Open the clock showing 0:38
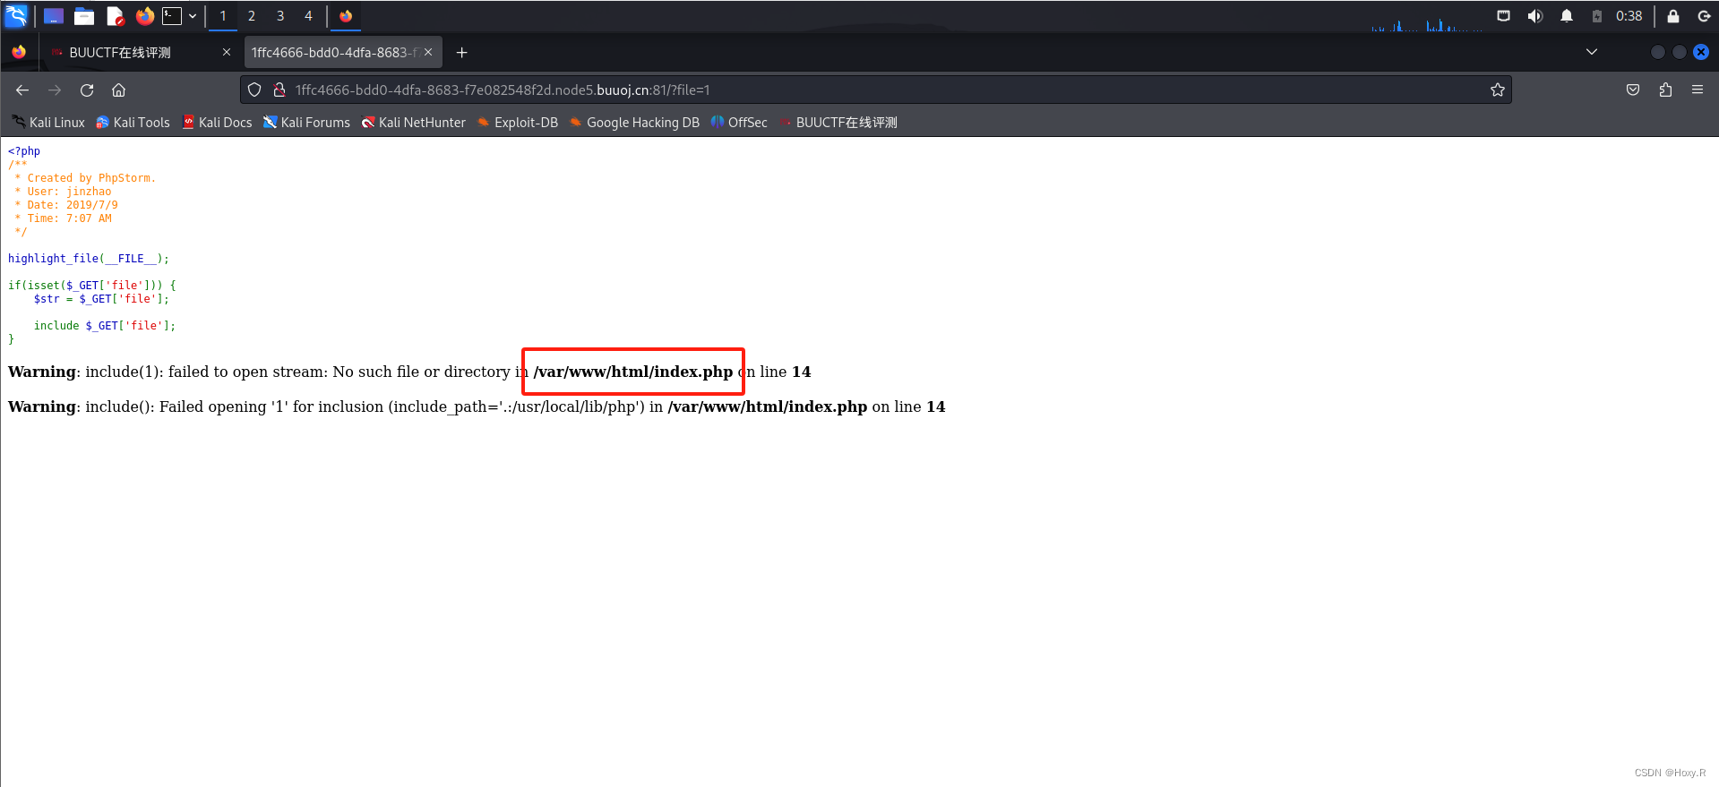 1629,16
